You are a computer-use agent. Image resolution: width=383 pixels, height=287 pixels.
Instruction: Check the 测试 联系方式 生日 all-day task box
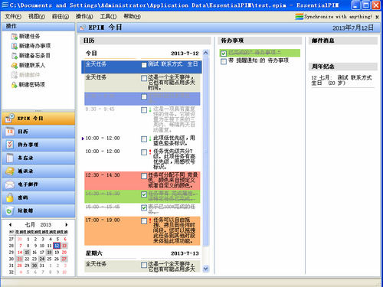point(144,65)
